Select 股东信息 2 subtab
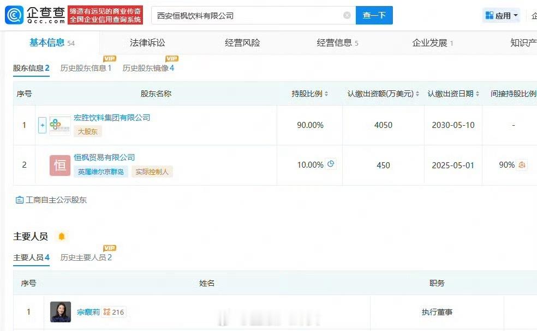 (31, 68)
